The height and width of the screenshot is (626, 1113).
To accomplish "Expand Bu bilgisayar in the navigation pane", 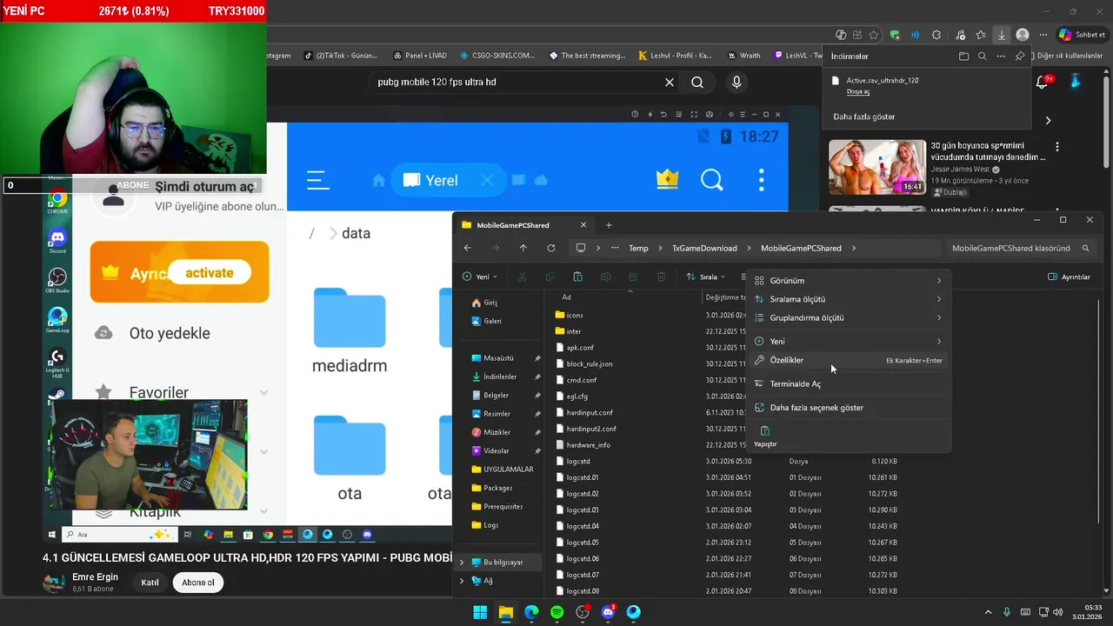I will tap(462, 562).
